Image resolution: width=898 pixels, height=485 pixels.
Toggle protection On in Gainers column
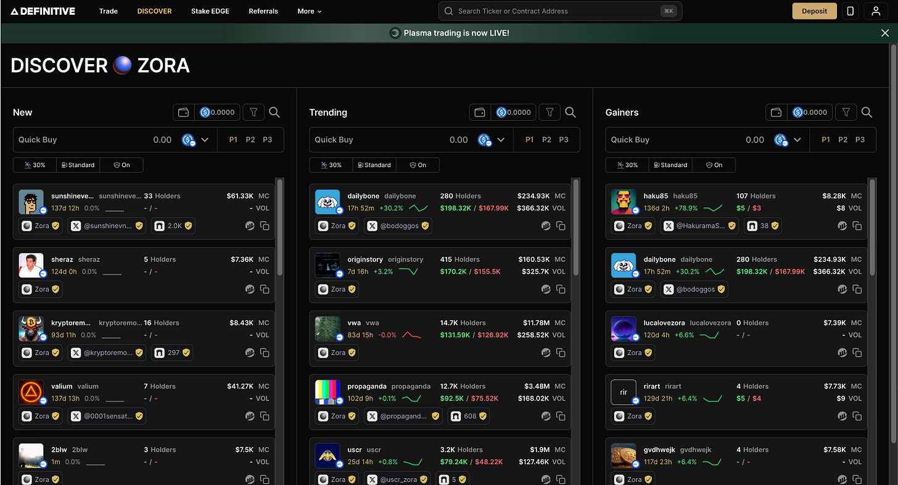coord(714,165)
